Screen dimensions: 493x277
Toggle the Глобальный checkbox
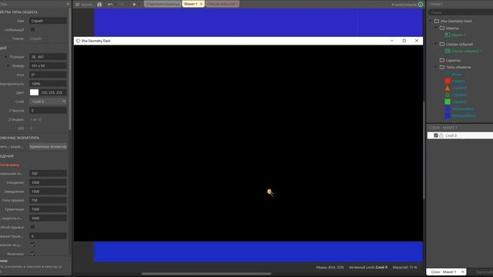[32, 29]
